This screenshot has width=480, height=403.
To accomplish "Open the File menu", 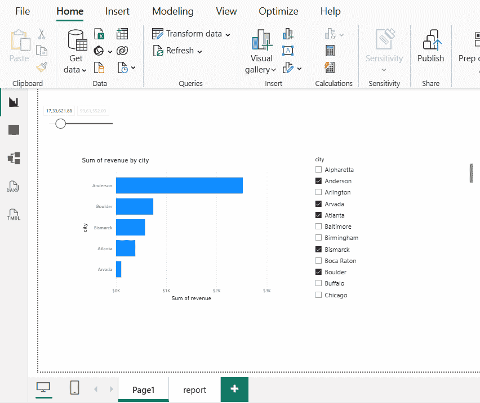I will click(23, 11).
